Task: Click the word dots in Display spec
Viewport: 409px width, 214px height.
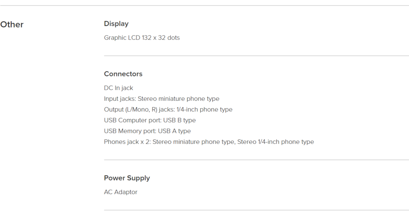Action: (173, 38)
